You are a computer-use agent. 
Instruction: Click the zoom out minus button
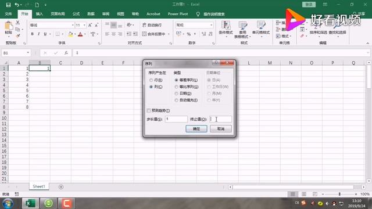pyautogui.click(x=323, y=194)
